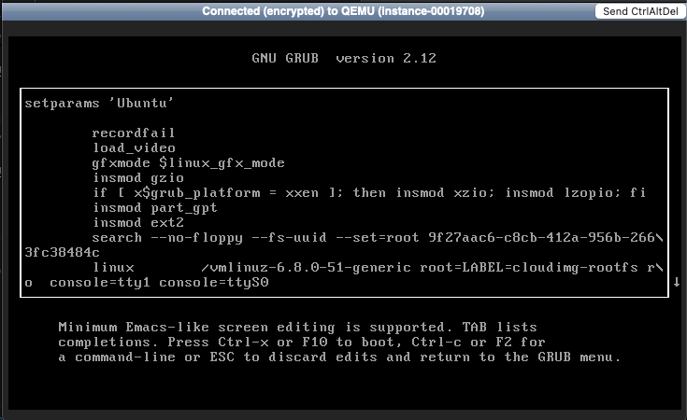The width and height of the screenshot is (687, 420).
Task: Place cursor on insmod gzio line
Action: tap(137, 177)
